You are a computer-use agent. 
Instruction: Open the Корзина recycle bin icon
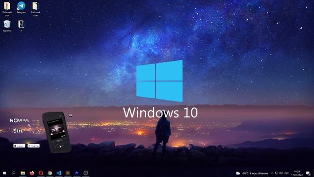tap(7, 26)
